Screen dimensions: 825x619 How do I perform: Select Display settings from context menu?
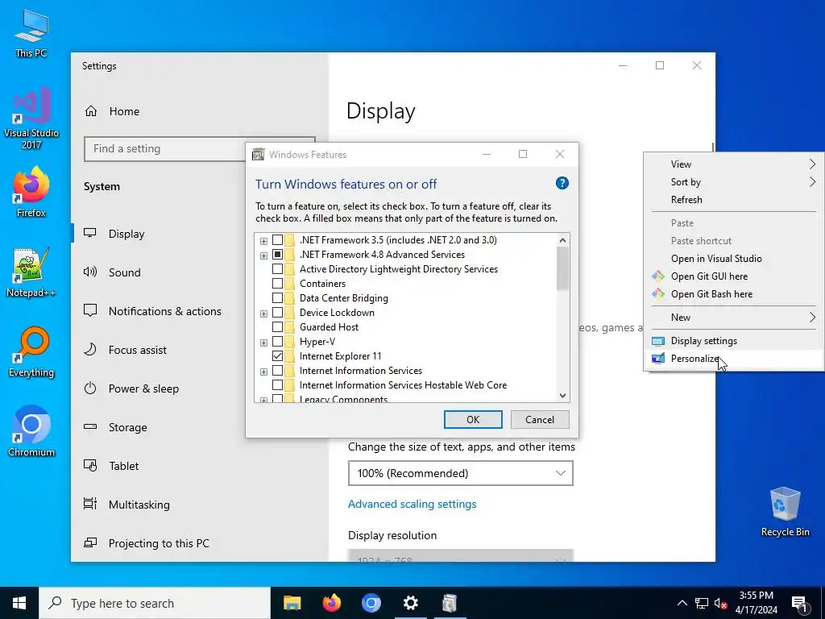[x=733, y=341]
